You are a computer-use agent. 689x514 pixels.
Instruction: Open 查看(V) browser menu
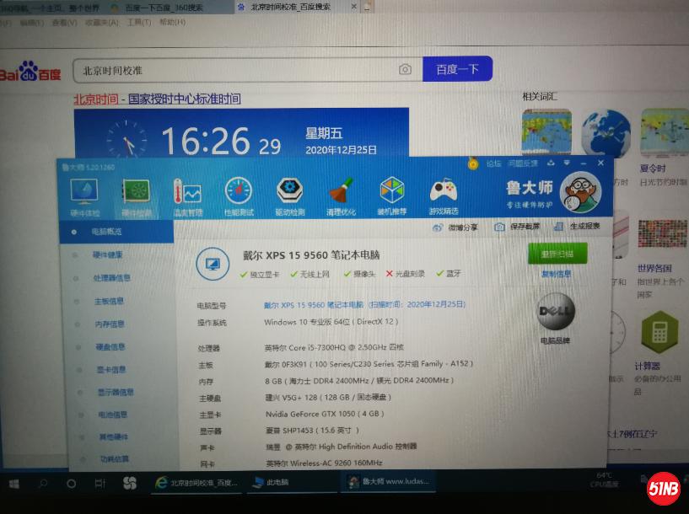pos(65,23)
